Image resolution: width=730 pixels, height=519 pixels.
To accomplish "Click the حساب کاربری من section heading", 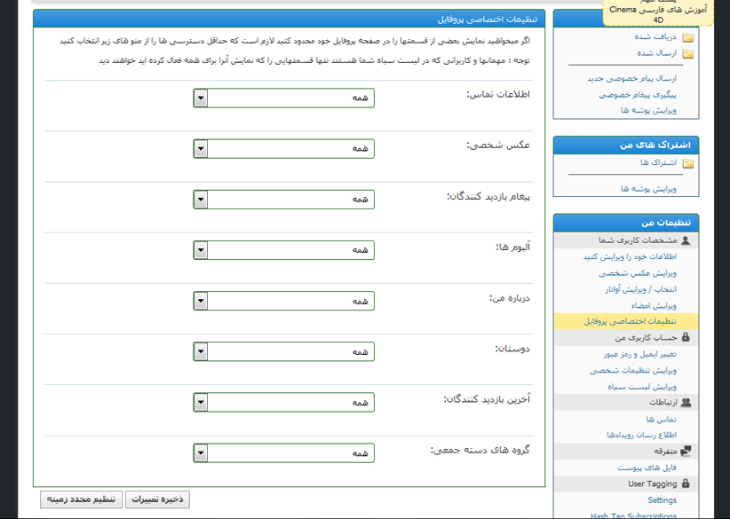I will 626,338.
